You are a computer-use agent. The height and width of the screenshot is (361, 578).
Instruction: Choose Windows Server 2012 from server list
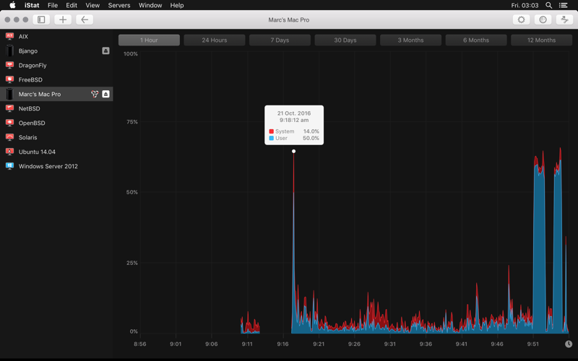point(48,167)
